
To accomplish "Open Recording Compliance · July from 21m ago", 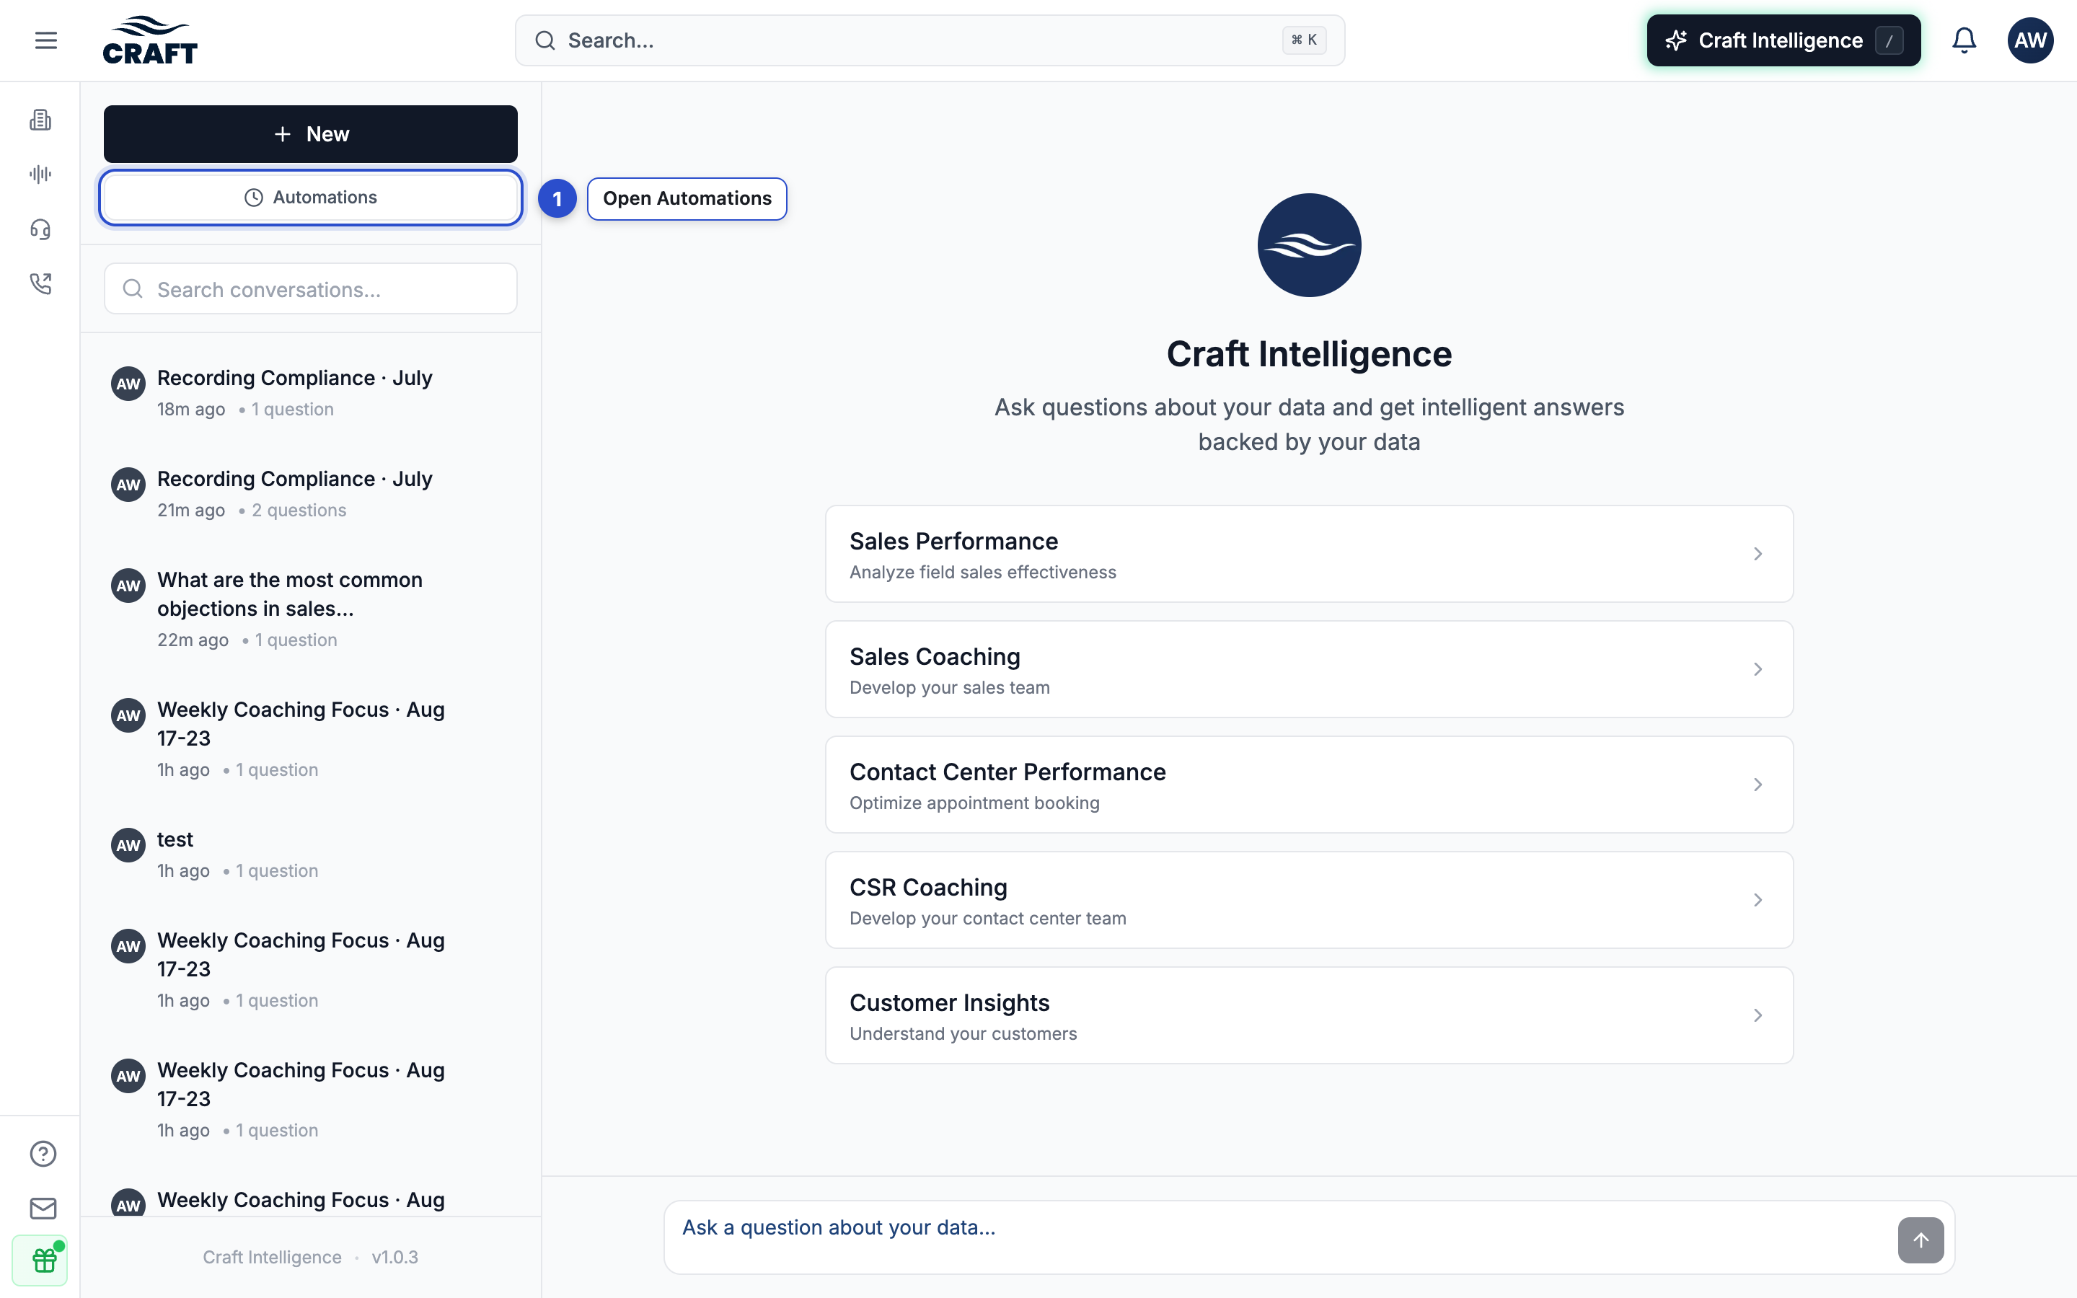I will pos(311,494).
